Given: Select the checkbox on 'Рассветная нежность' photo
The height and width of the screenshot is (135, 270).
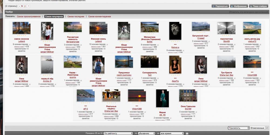Looking at the screenshot, I should 81,23.
